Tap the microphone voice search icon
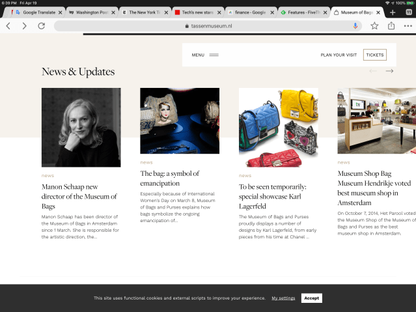Screen dimensions: 416x312 point(355,26)
